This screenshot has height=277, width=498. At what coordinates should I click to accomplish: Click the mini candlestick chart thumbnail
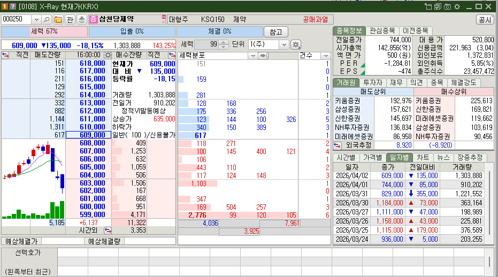click(x=33, y=180)
